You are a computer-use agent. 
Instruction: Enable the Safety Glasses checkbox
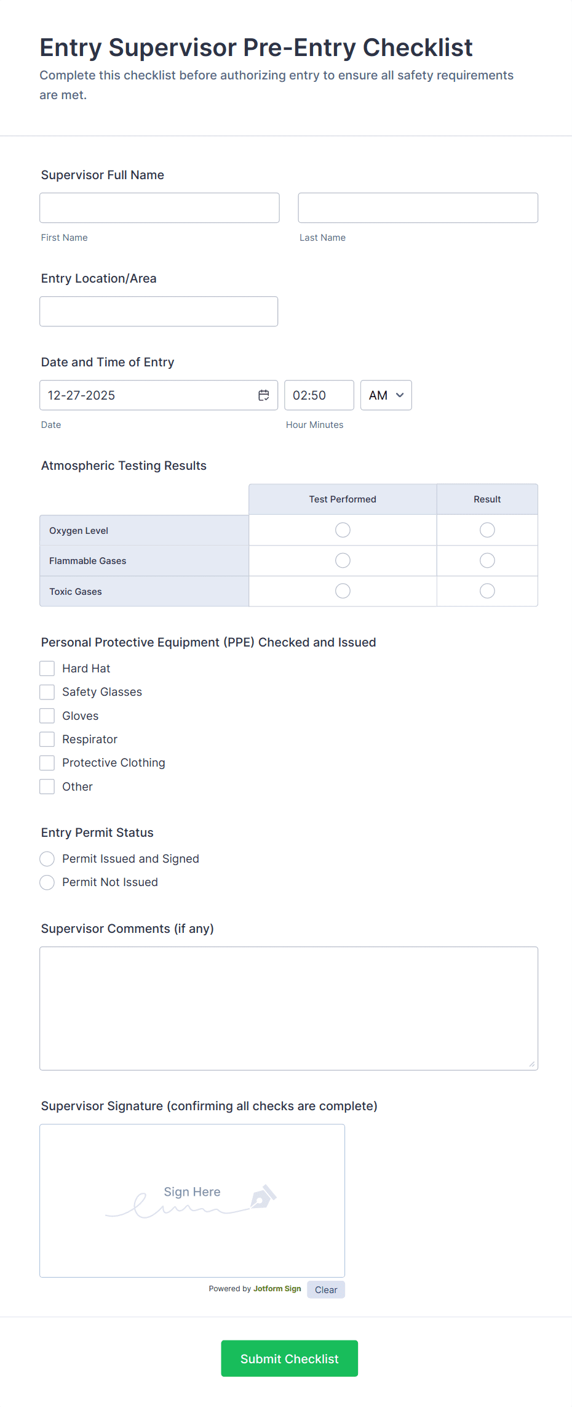[47, 691]
